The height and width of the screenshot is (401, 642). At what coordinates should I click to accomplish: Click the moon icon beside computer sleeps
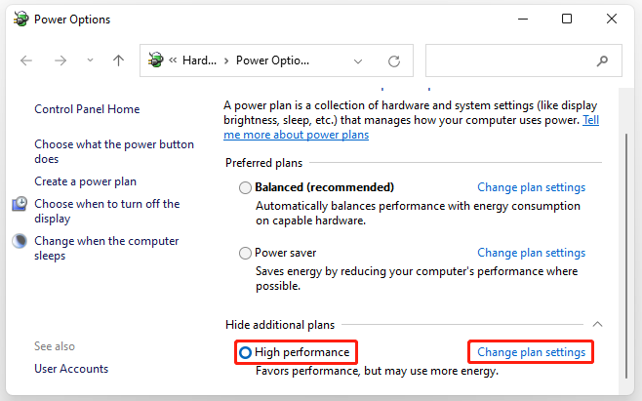click(x=20, y=241)
